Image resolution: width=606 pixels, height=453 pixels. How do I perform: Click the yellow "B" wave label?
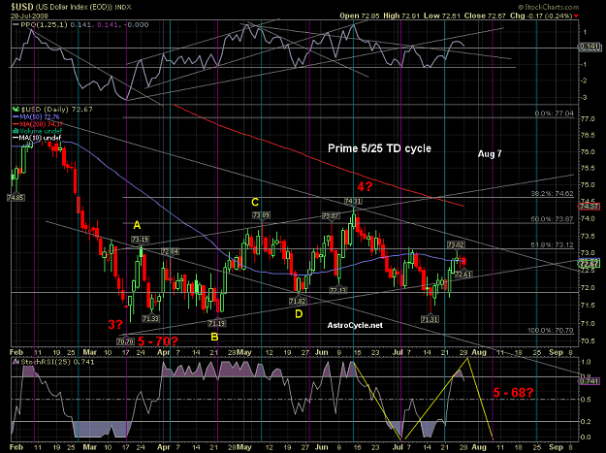(x=214, y=337)
